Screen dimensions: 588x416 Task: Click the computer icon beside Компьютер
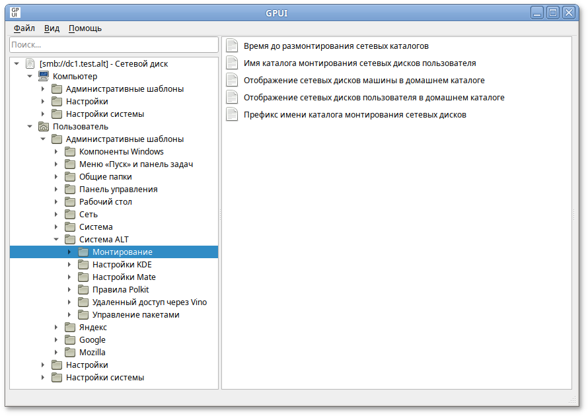[44, 77]
